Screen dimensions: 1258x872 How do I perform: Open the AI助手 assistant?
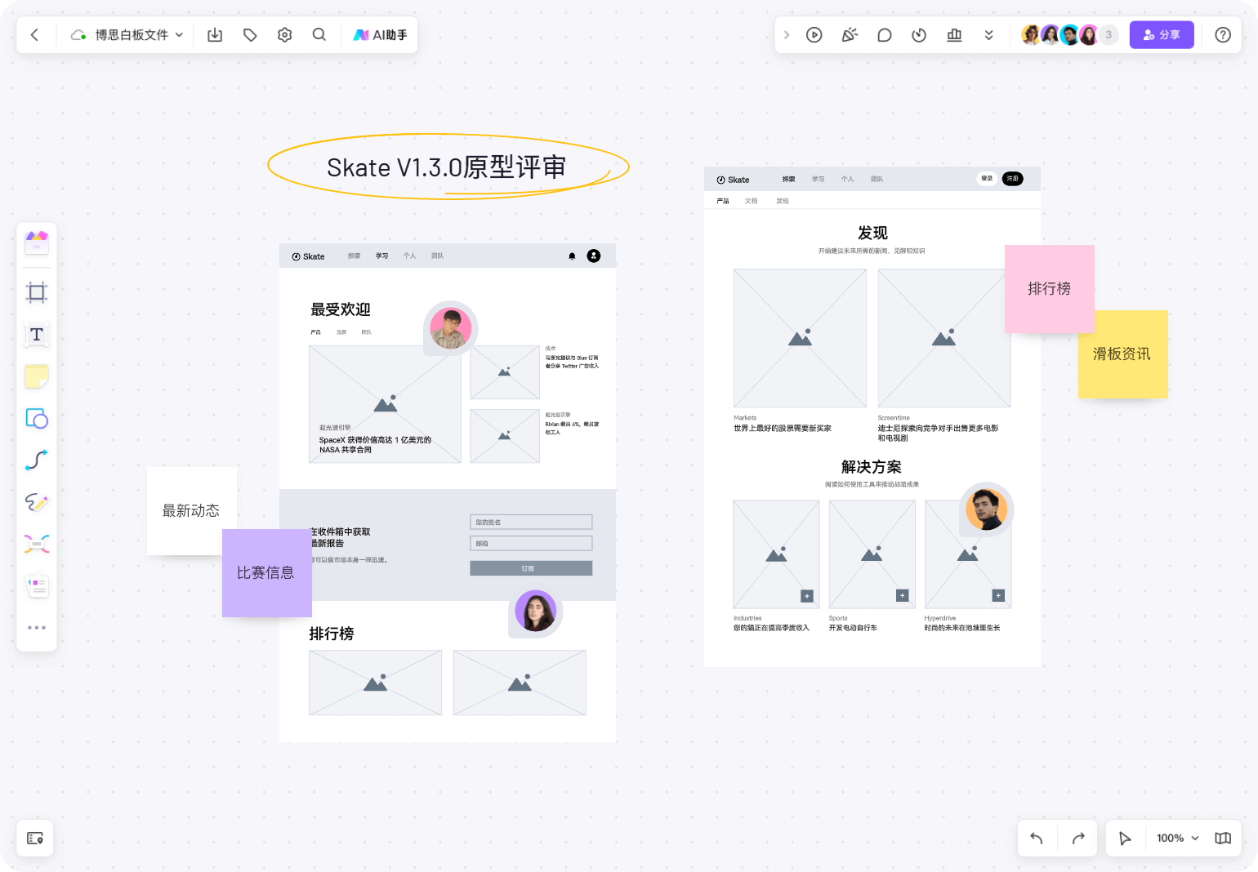[380, 35]
